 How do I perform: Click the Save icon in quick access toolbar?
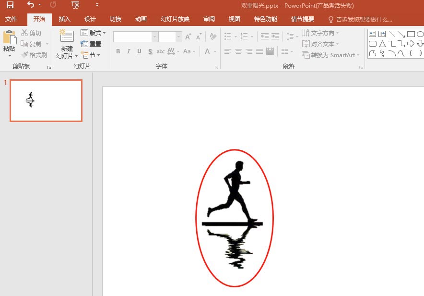pyautogui.click(x=10, y=5)
